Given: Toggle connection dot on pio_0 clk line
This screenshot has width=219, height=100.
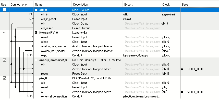Looking at the screenshot, I should coord(11,83).
